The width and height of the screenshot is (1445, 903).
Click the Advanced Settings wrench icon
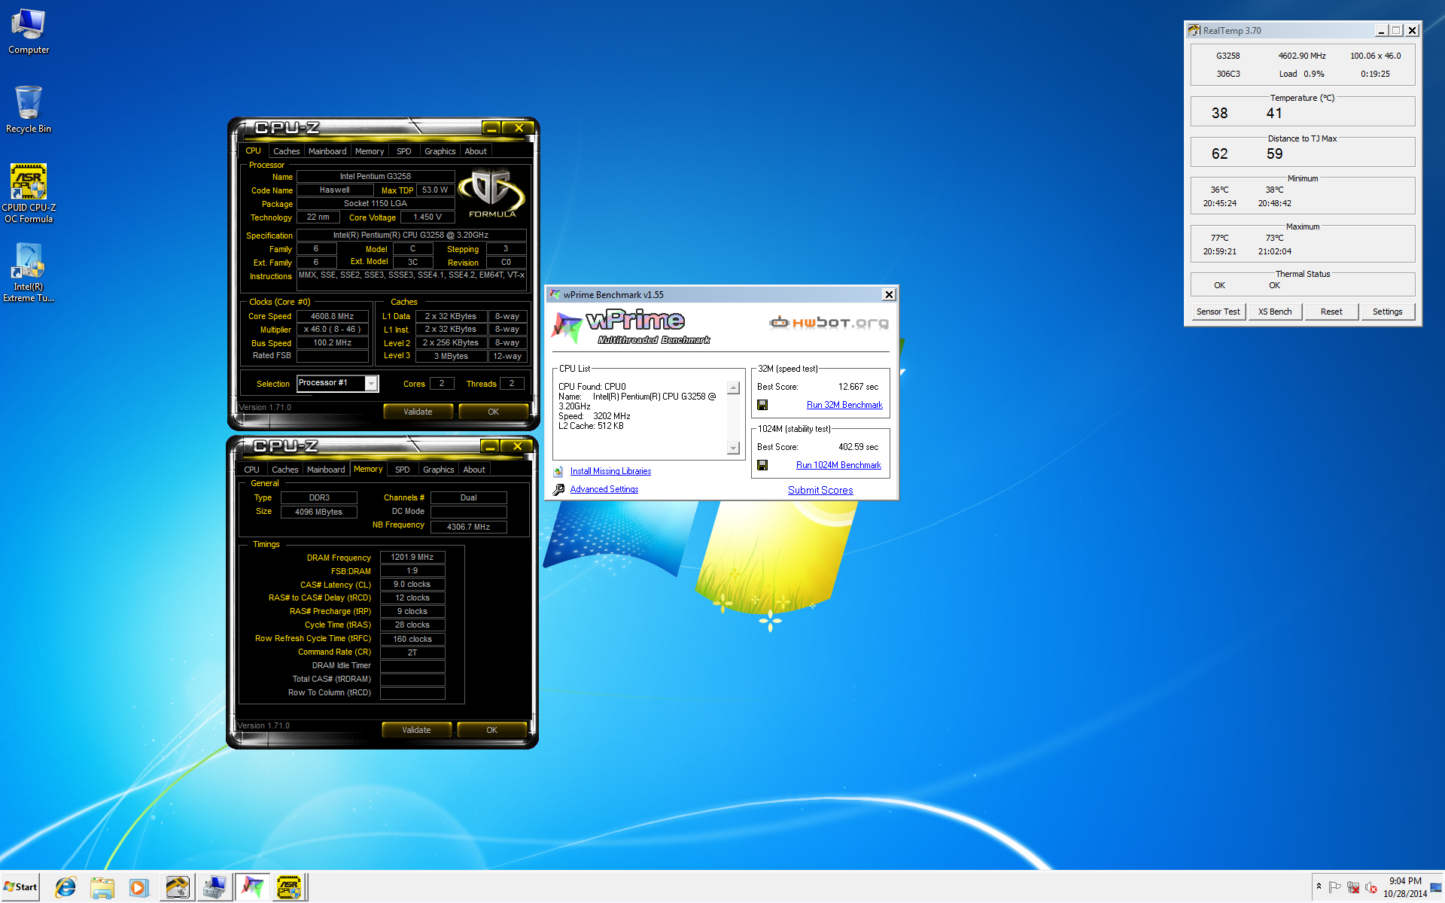tap(558, 489)
